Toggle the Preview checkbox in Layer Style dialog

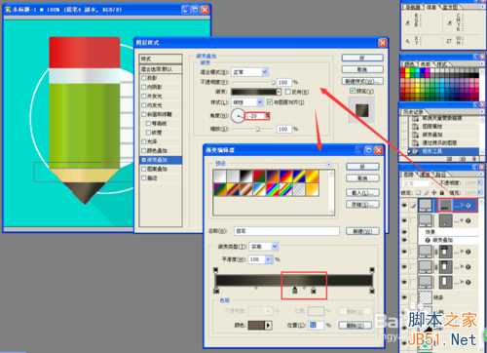pos(353,91)
